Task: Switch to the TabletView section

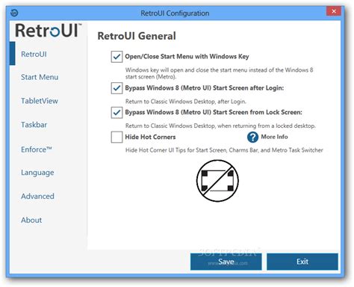Action: pos(40,101)
